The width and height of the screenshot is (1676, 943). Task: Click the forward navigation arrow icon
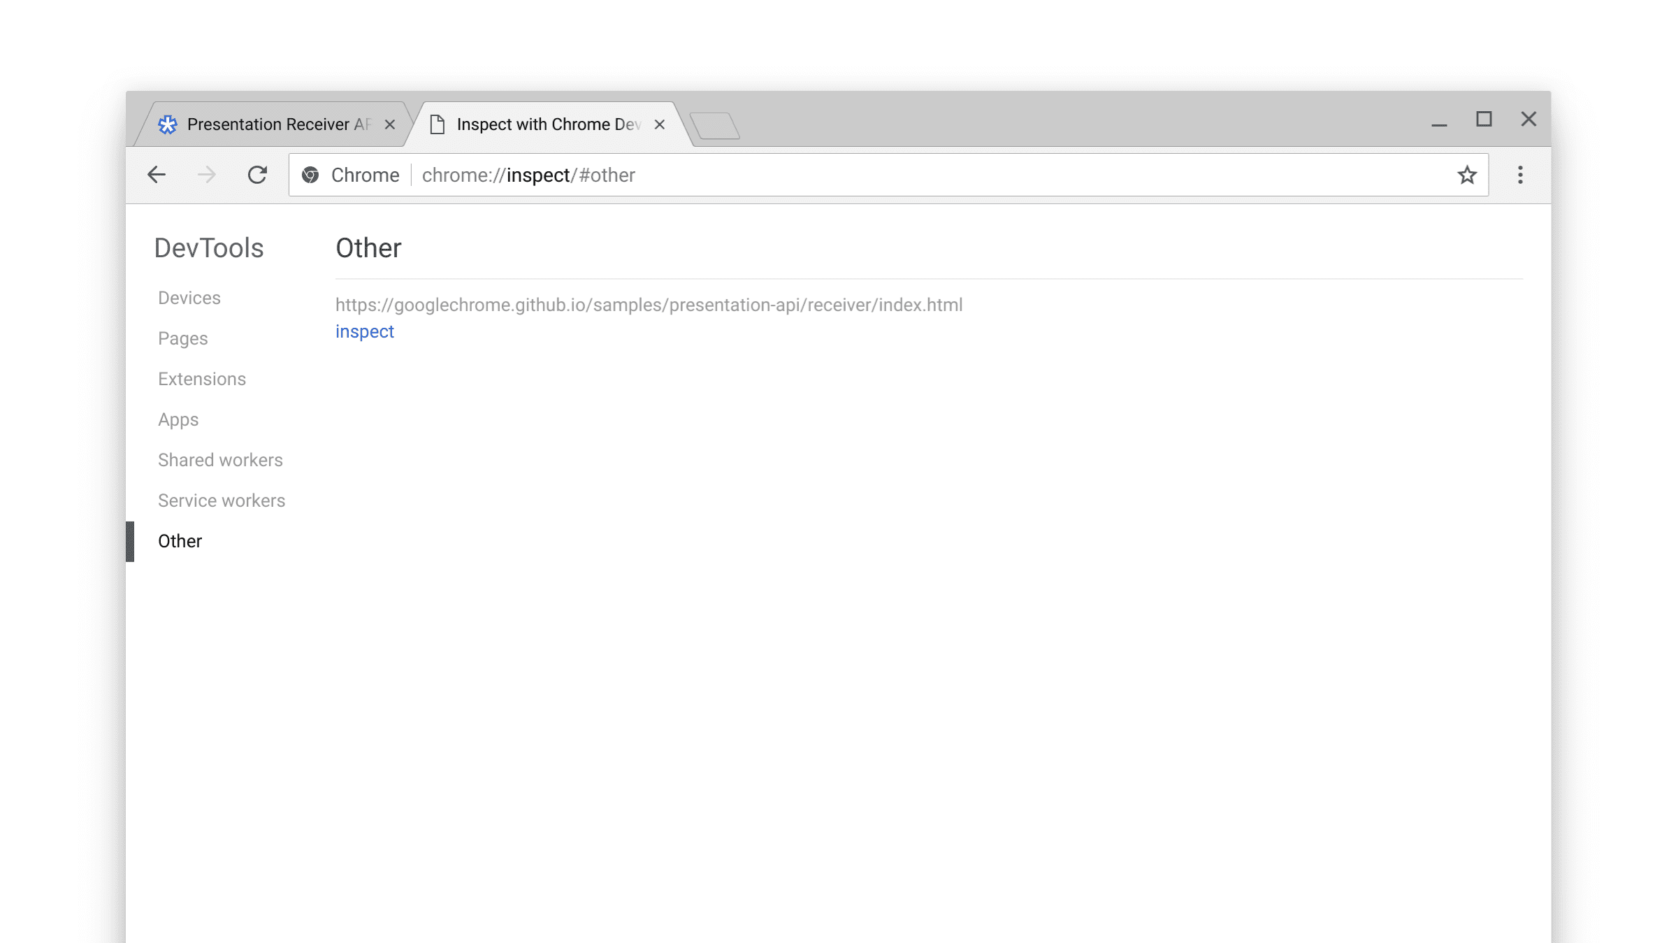click(x=206, y=175)
